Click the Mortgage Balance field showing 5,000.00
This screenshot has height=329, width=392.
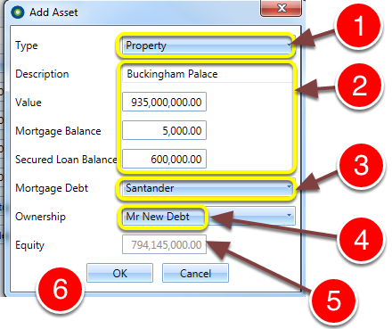164,130
